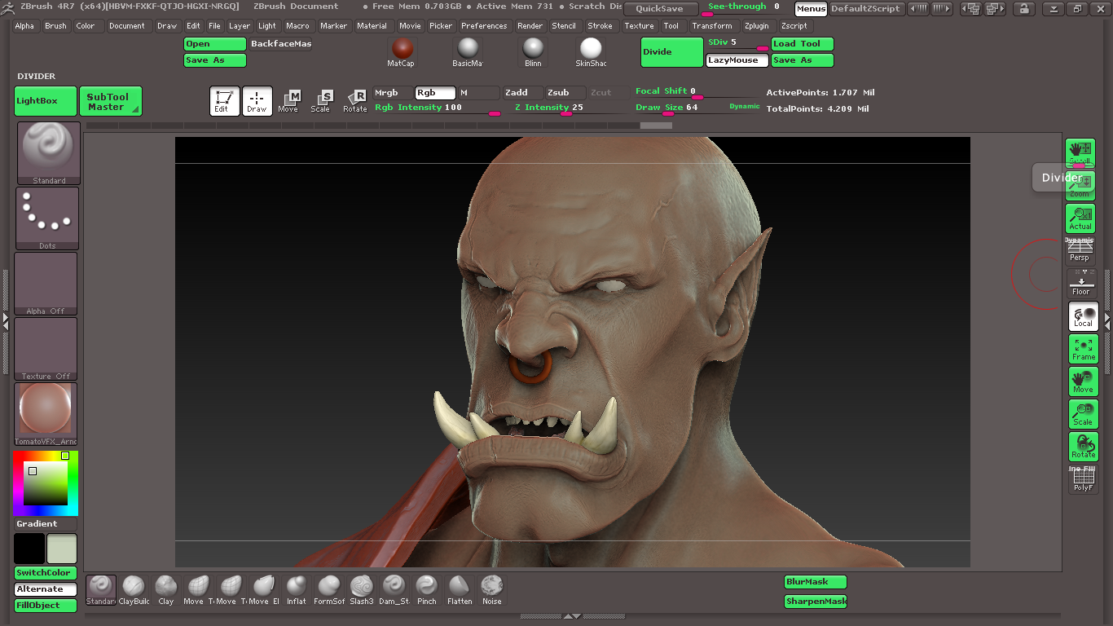Select the Blinn material sphere
The height and width of the screenshot is (626, 1113).
tap(533, 52)
